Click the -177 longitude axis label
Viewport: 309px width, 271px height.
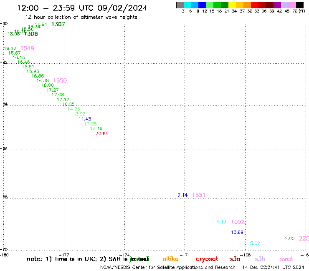tap(64, 255)
